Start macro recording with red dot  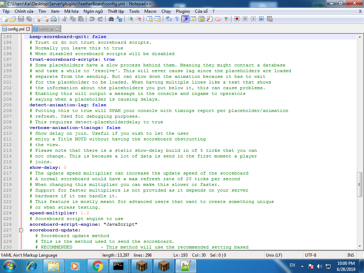237,19
